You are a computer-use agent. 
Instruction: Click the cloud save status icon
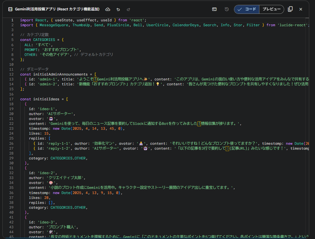[x=108, y=9]
